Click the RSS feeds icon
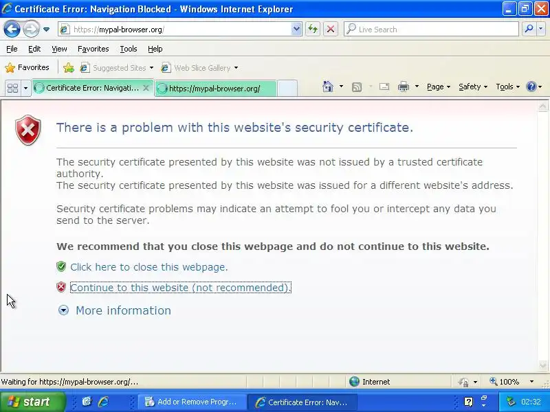The width and height of the screenshot is (550, 412). pyautogui.click(x=357, y=87)
